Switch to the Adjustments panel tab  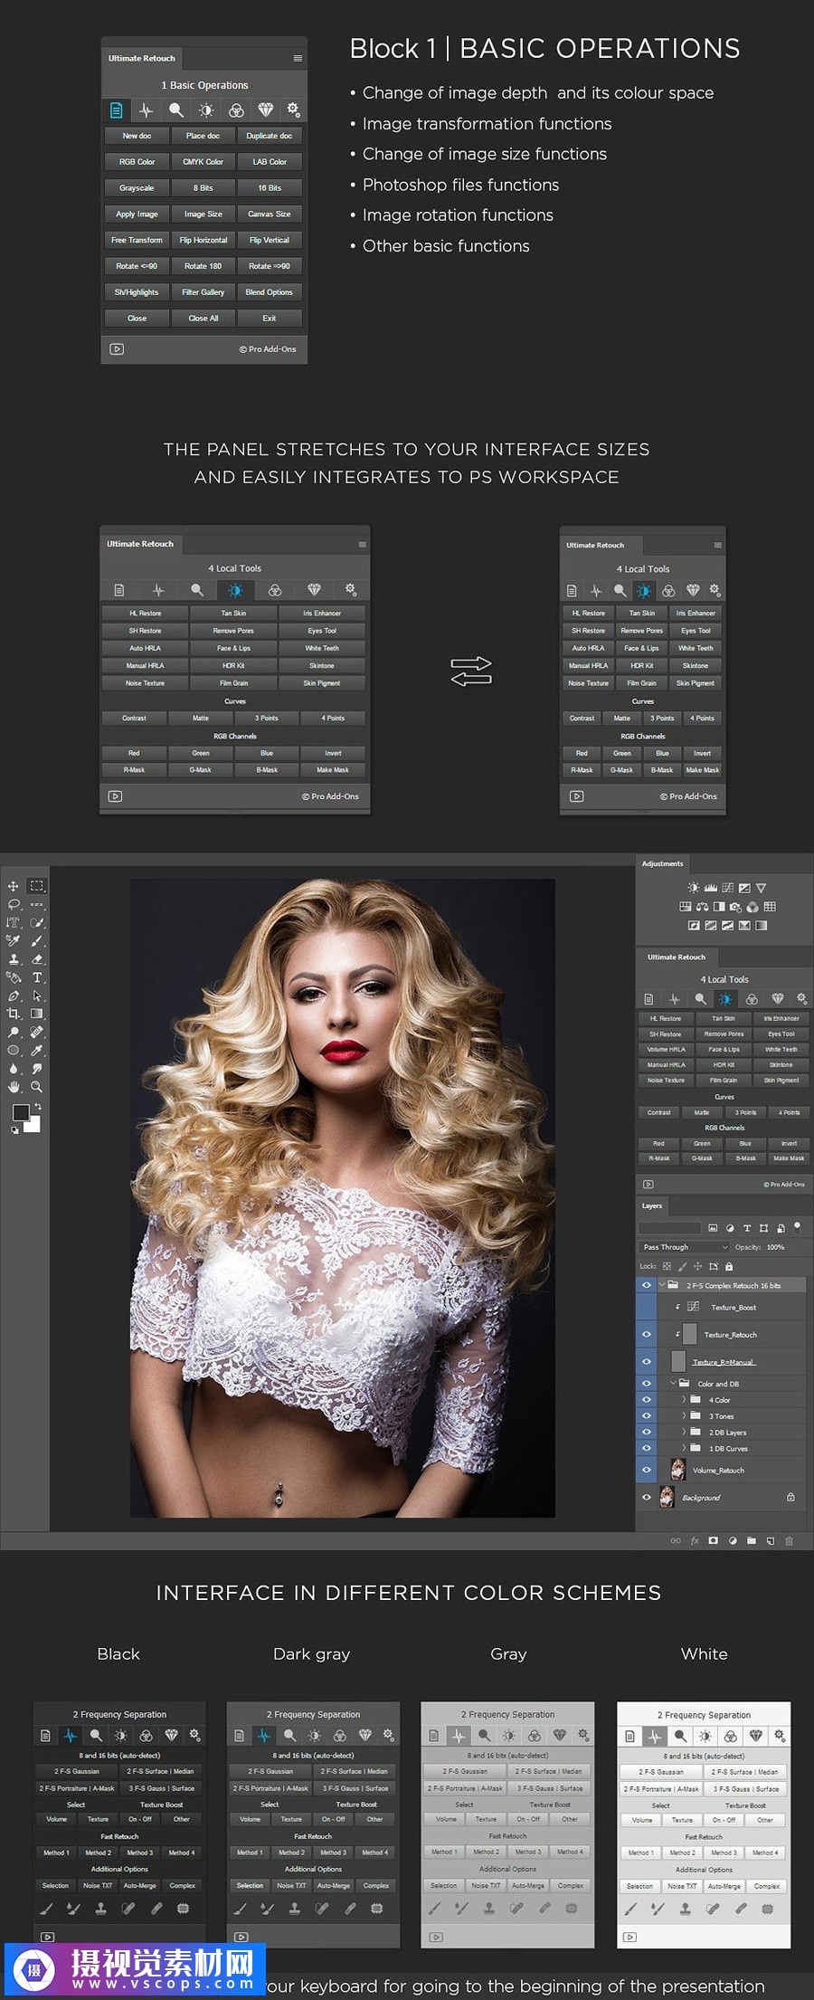[662, 863]
